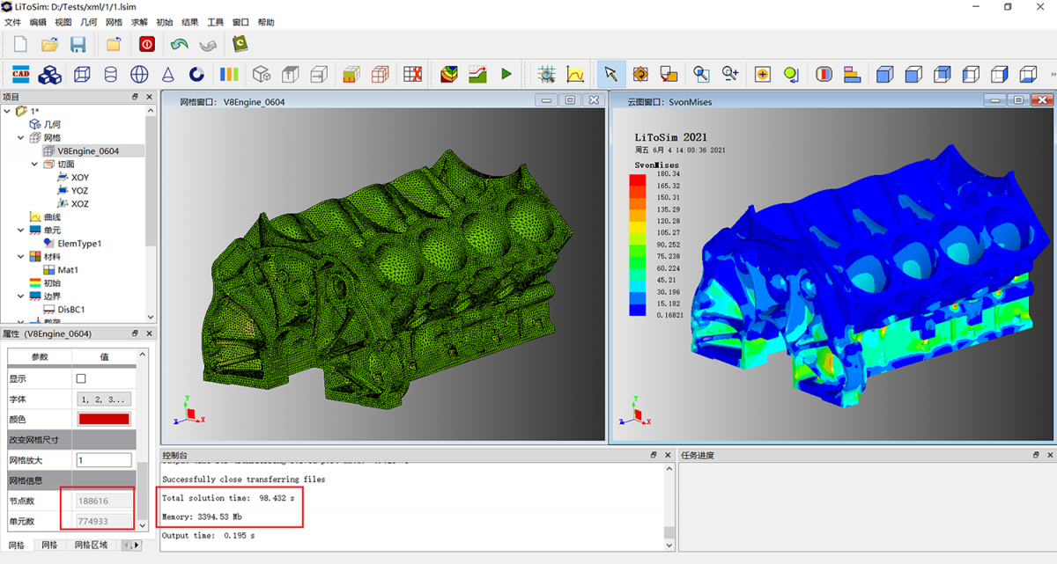Click the grey Redo arrow icon
The width and height of the screenshot is (1057, 564).
pyautogui.click(x=209, y=44)
